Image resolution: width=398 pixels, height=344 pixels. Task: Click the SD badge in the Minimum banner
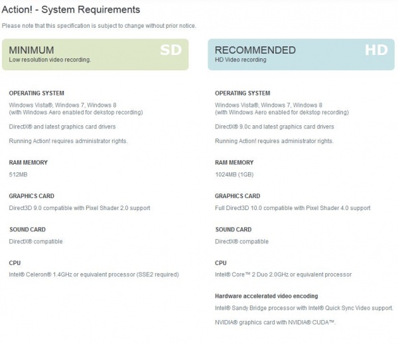[x=170, y=50]
